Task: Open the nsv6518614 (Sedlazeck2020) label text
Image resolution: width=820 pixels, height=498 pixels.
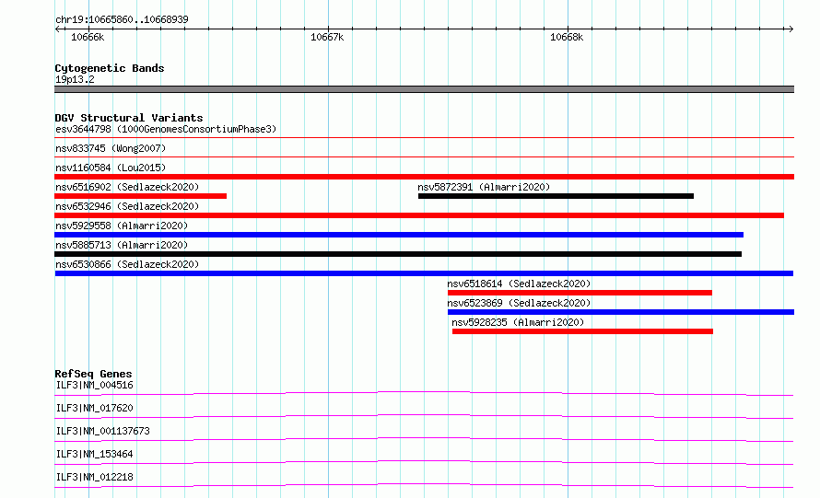Action: (519, 284)
